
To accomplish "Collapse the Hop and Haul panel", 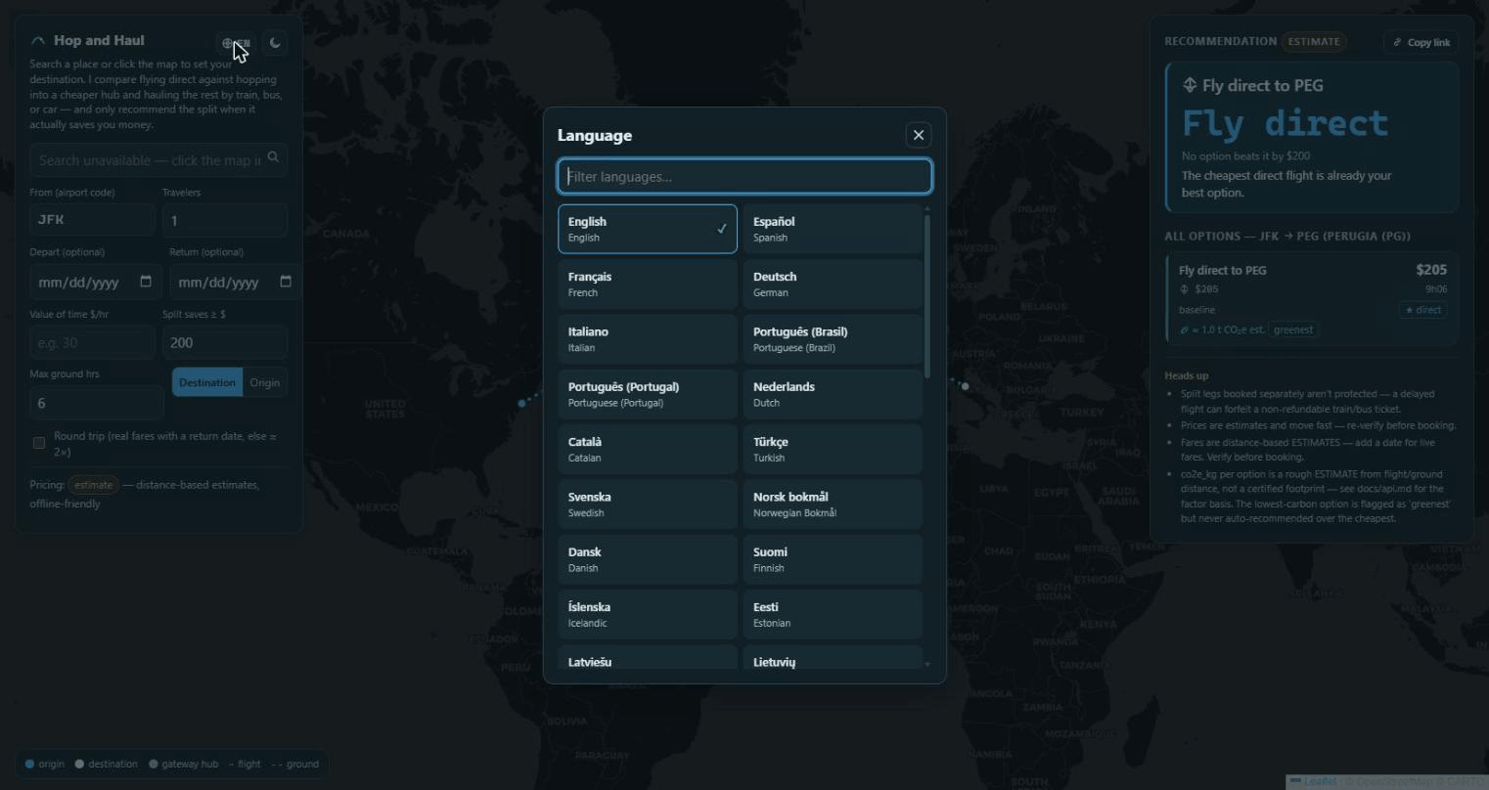I will coord(38,41).
